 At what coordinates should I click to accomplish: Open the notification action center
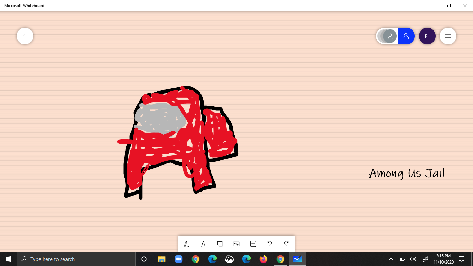(462, 259)
